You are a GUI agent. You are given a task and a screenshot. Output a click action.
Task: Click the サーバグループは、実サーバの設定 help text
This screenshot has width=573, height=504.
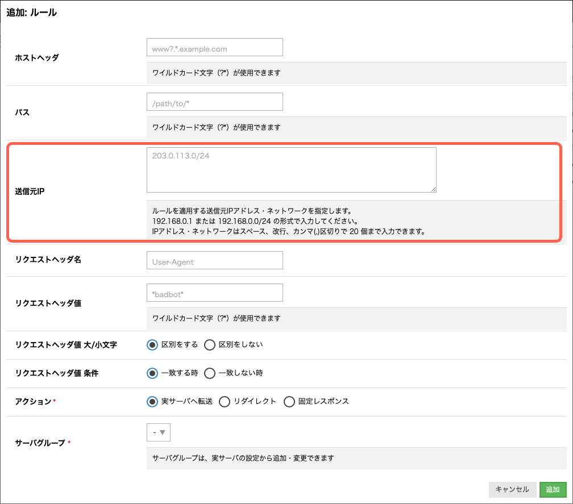(x=243, y=458)
